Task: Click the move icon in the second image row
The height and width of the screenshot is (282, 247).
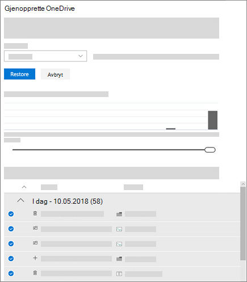Action: (35, 243)
